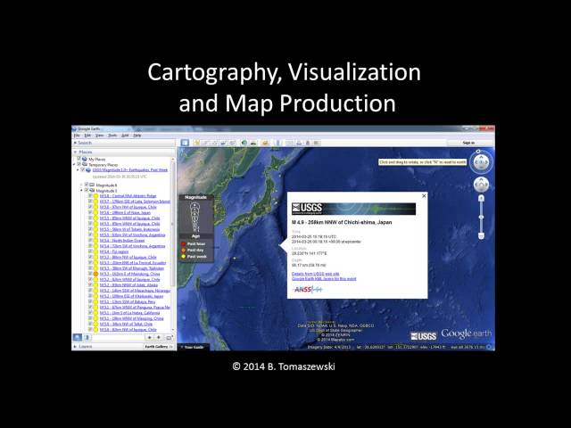571x428 pixels.
Task: Open the Tools menu
Action: pyautogui.click(x=112, y=135)
